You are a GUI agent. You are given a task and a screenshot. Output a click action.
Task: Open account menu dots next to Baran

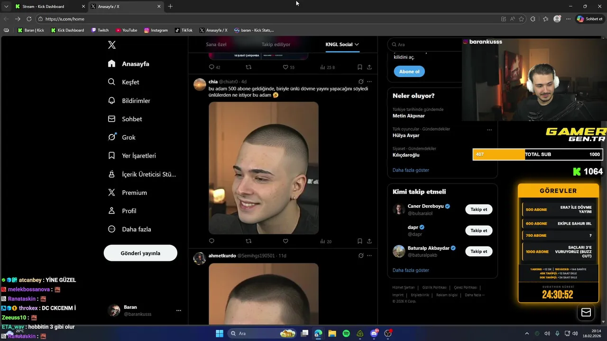[179, 311]
